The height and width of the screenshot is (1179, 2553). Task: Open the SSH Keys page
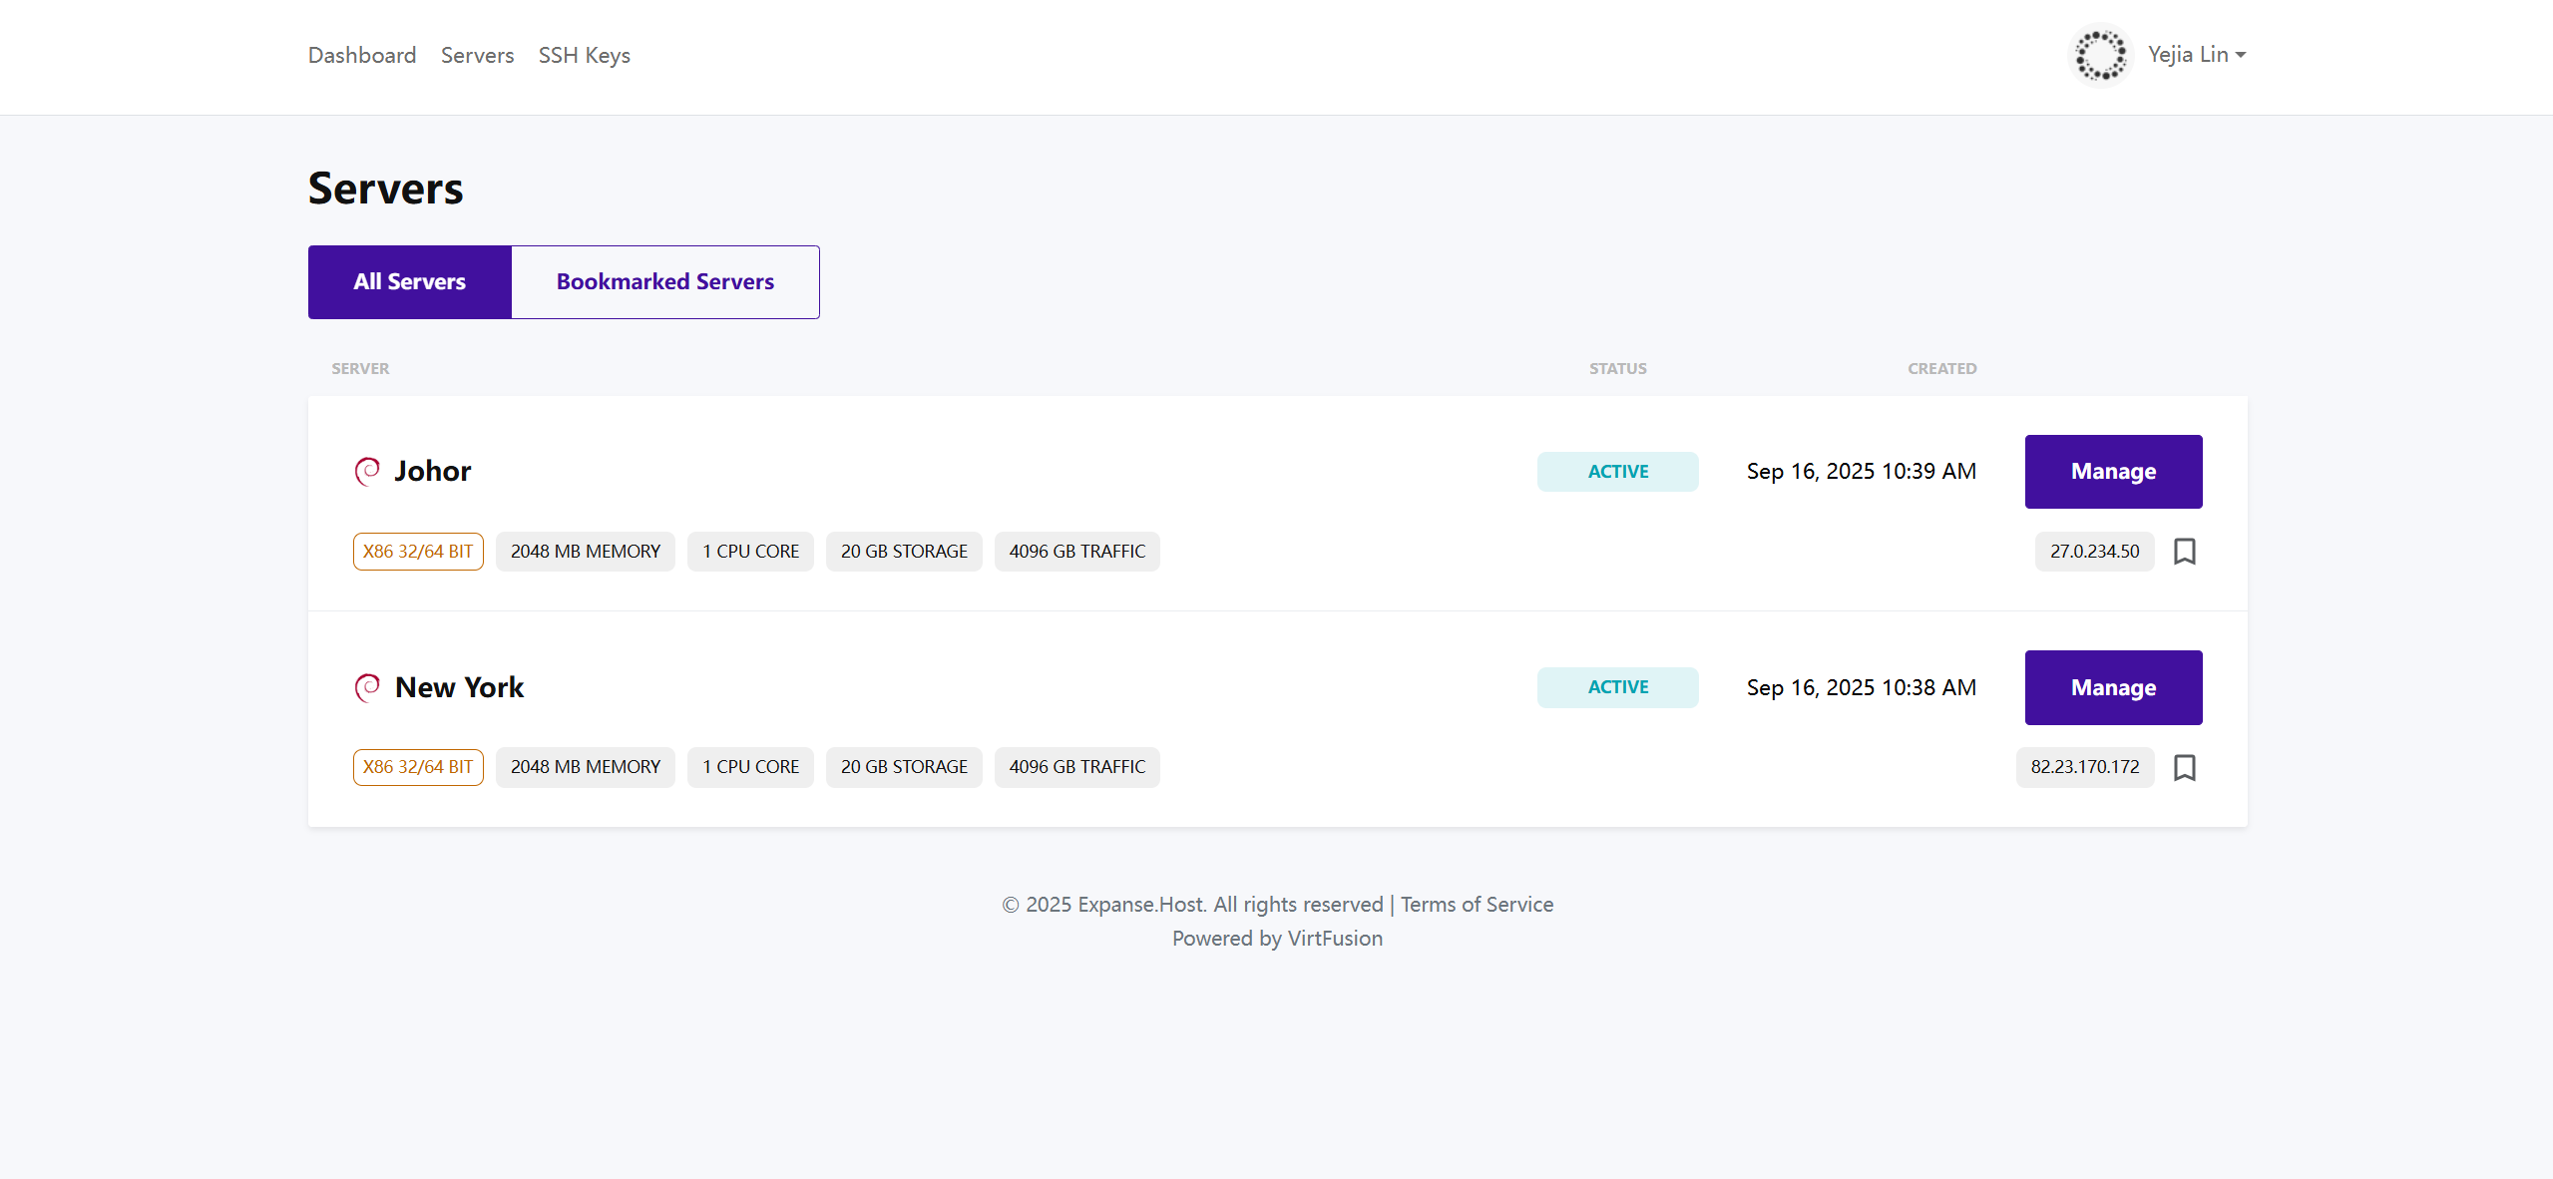(x=585, y=56)
